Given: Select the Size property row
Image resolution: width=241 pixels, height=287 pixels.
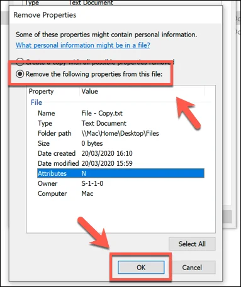Looking at the screenshot, I should tap(121, 143).
